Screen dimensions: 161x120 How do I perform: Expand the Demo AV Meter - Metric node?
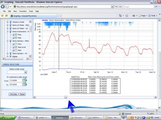pos(7,25)
